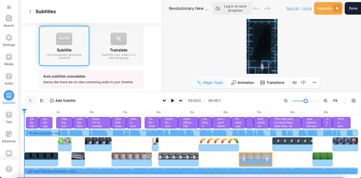Select the green video clip
This screenshot has height=178, width=361.
tap(322, 159)
